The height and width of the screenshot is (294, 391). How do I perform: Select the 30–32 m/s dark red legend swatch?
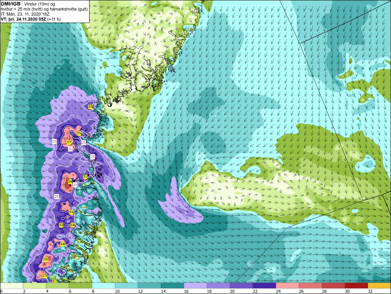[356, 285]
